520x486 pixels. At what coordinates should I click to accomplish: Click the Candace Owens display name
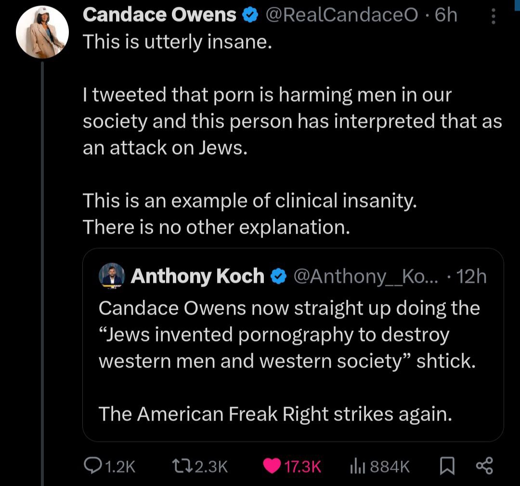[159, 15]
